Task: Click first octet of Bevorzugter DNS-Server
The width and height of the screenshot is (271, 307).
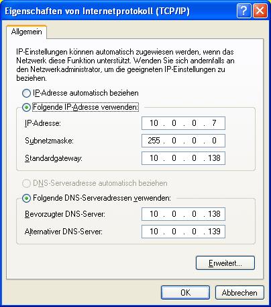Action: (154, 214)
